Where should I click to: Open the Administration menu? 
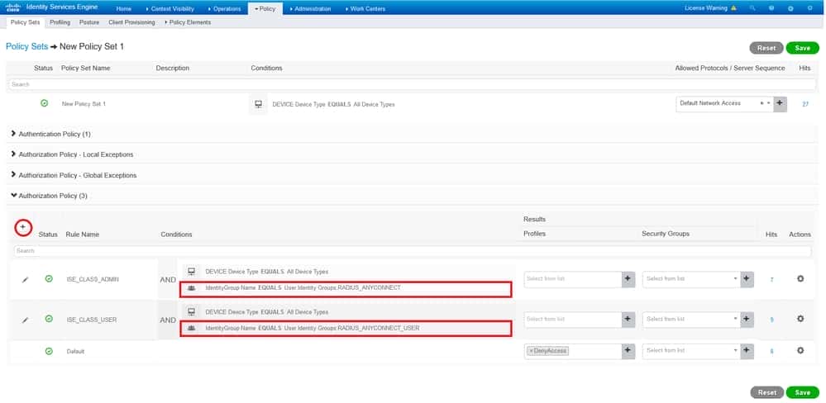coord(310,9)
